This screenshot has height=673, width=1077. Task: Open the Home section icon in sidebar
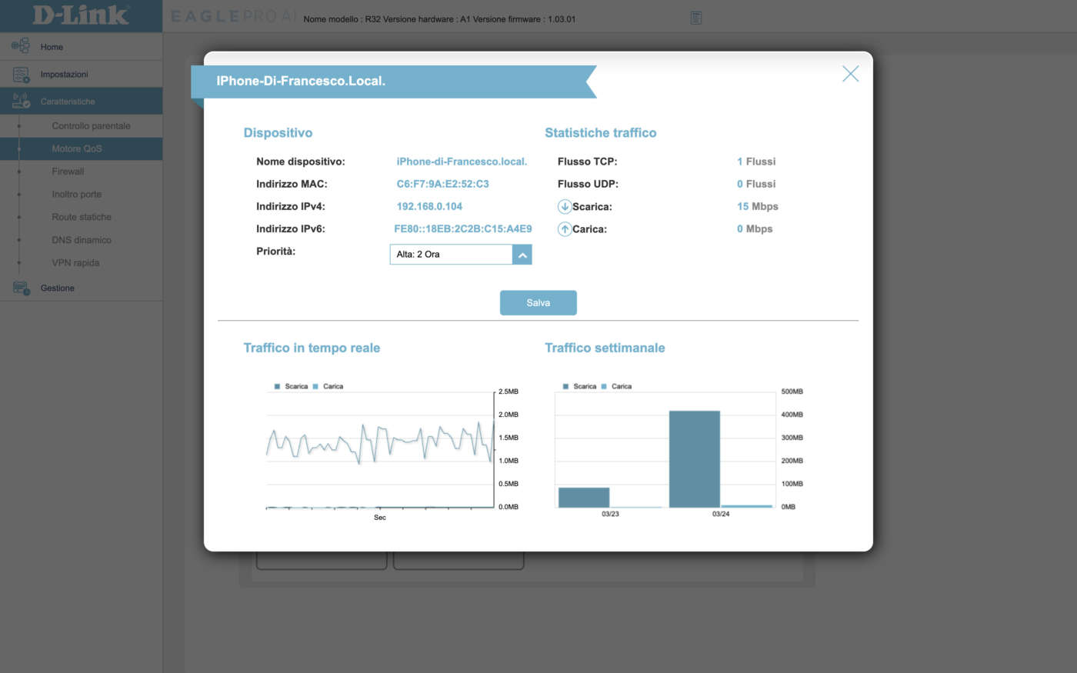click(x=21, y=46)
